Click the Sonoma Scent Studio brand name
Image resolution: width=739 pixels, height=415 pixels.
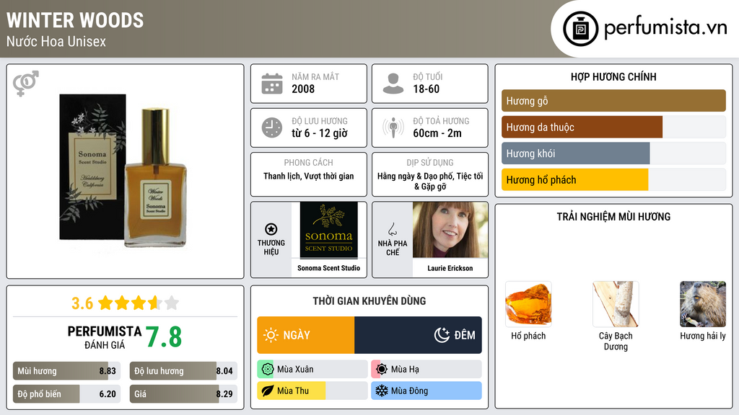pos(328,268)
